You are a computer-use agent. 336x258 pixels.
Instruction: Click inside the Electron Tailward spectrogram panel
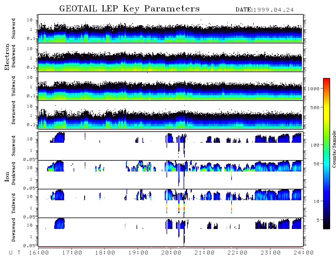pyautogui.click(x=171, y=86)
